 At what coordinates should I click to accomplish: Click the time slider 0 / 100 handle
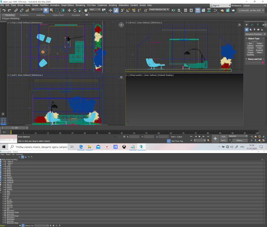coord(15,128)
